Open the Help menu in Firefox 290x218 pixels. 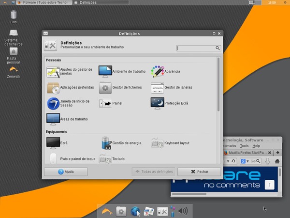coord(256,146)
